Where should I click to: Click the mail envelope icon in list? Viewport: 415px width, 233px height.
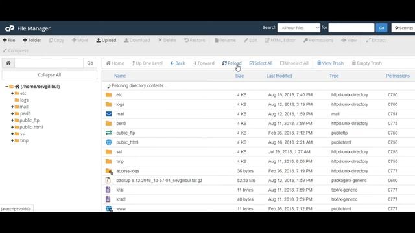tap(109, 114)
